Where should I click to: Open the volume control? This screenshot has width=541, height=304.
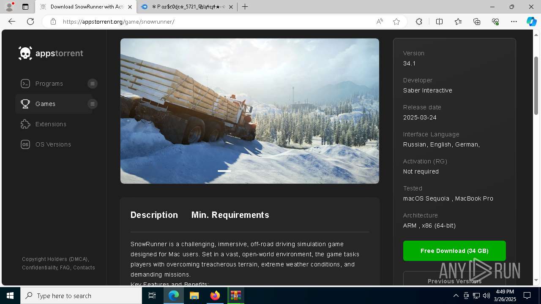pyautogui.click(x=486, y=296)
